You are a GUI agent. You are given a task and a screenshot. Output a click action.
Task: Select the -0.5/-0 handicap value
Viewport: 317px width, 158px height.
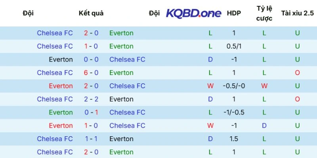click(x=234, y=86)
